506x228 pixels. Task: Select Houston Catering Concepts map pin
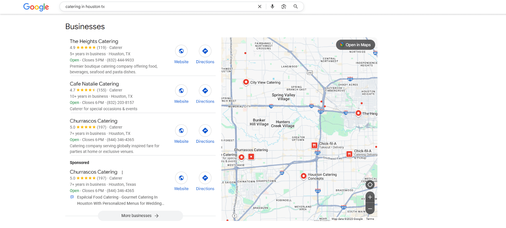[303, 176]
